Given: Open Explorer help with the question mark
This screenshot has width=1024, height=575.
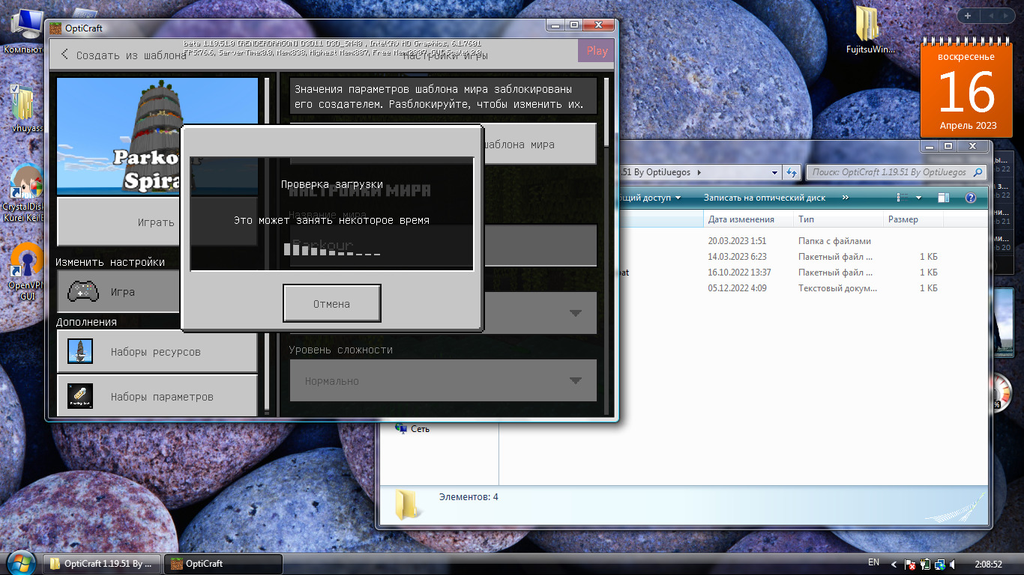Looking at the screenshot, I should [x=971, y=198].
